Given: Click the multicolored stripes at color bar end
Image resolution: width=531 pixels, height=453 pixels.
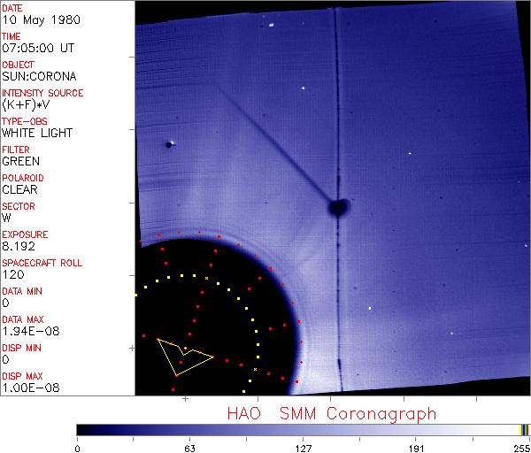Looking at the screenshot, I should (524, 430).
